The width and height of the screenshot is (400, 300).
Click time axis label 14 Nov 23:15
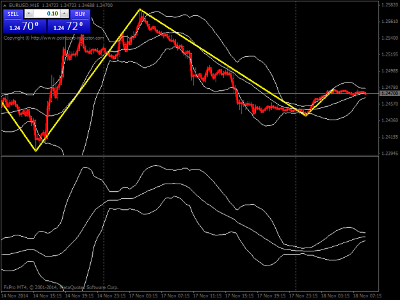point(111,296)
